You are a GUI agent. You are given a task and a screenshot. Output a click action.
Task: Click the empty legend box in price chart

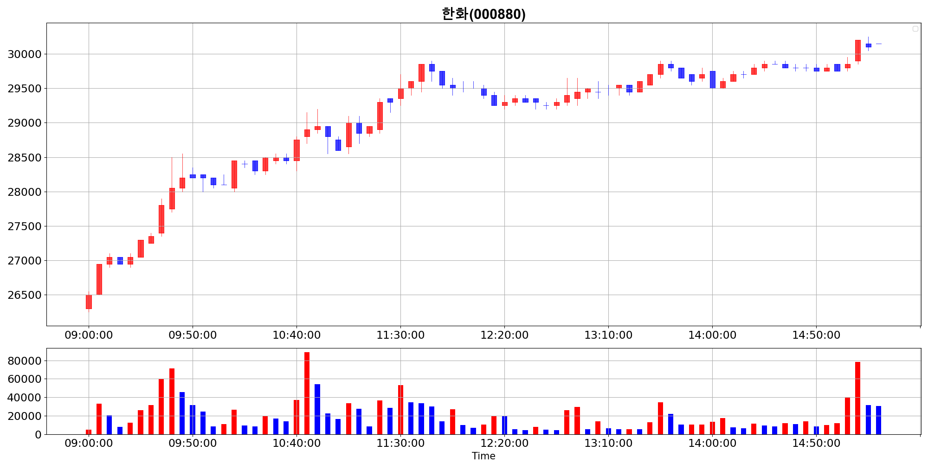tap(915, 29)
